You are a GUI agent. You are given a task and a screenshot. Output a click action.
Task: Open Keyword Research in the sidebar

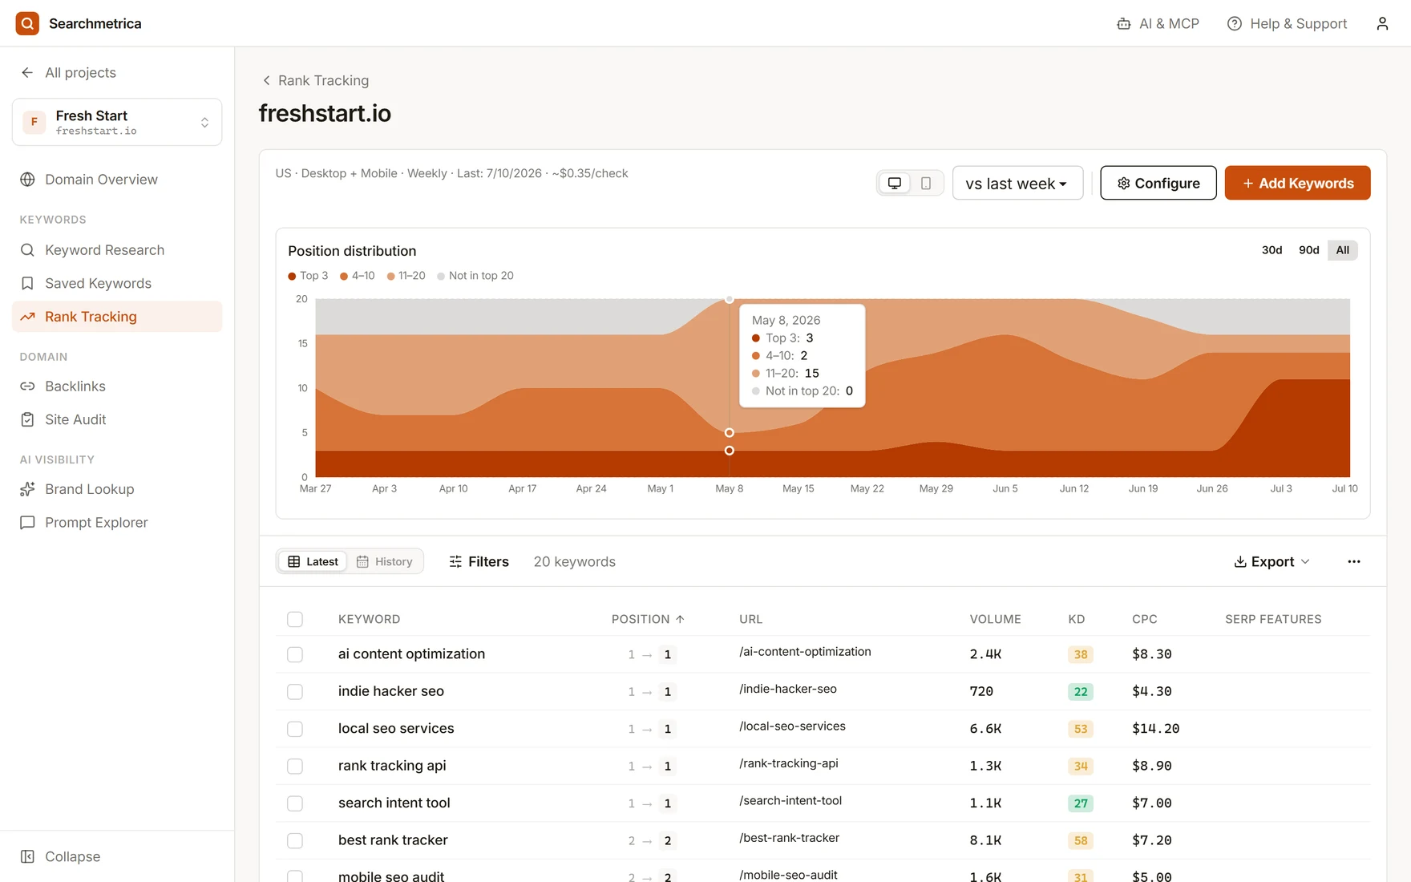pos(117,250)
